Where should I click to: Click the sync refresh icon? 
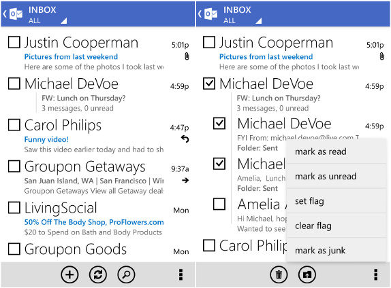98,275
